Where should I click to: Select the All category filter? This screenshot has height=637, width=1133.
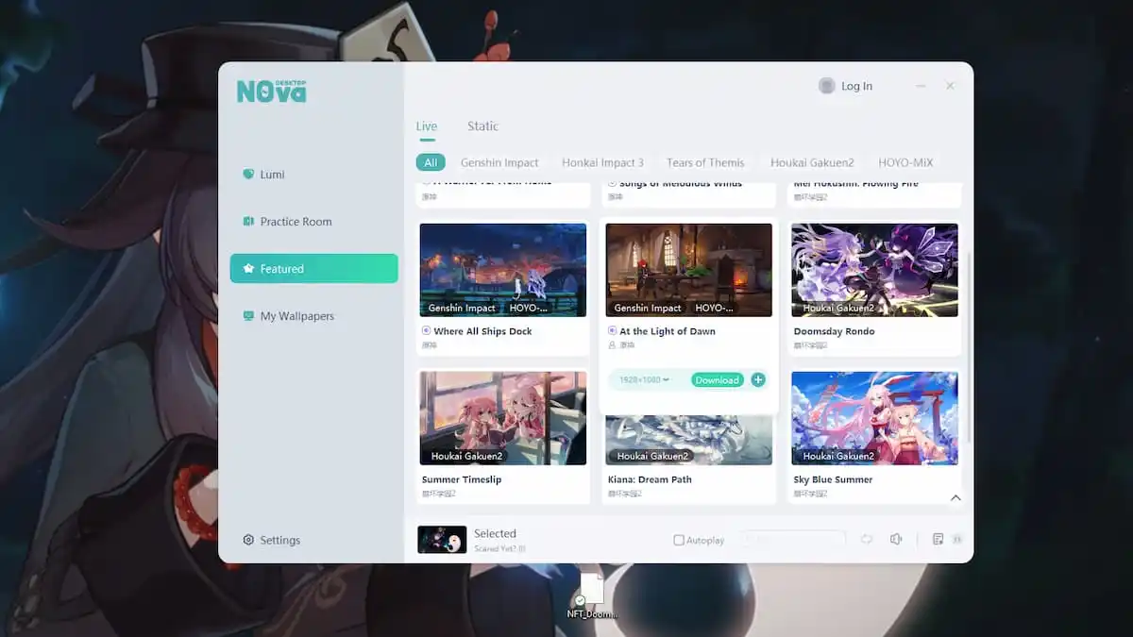click(431, 162)
